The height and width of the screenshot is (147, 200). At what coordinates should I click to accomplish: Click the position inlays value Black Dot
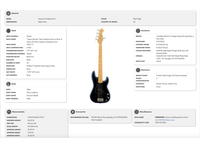click(x=30, y=57)
